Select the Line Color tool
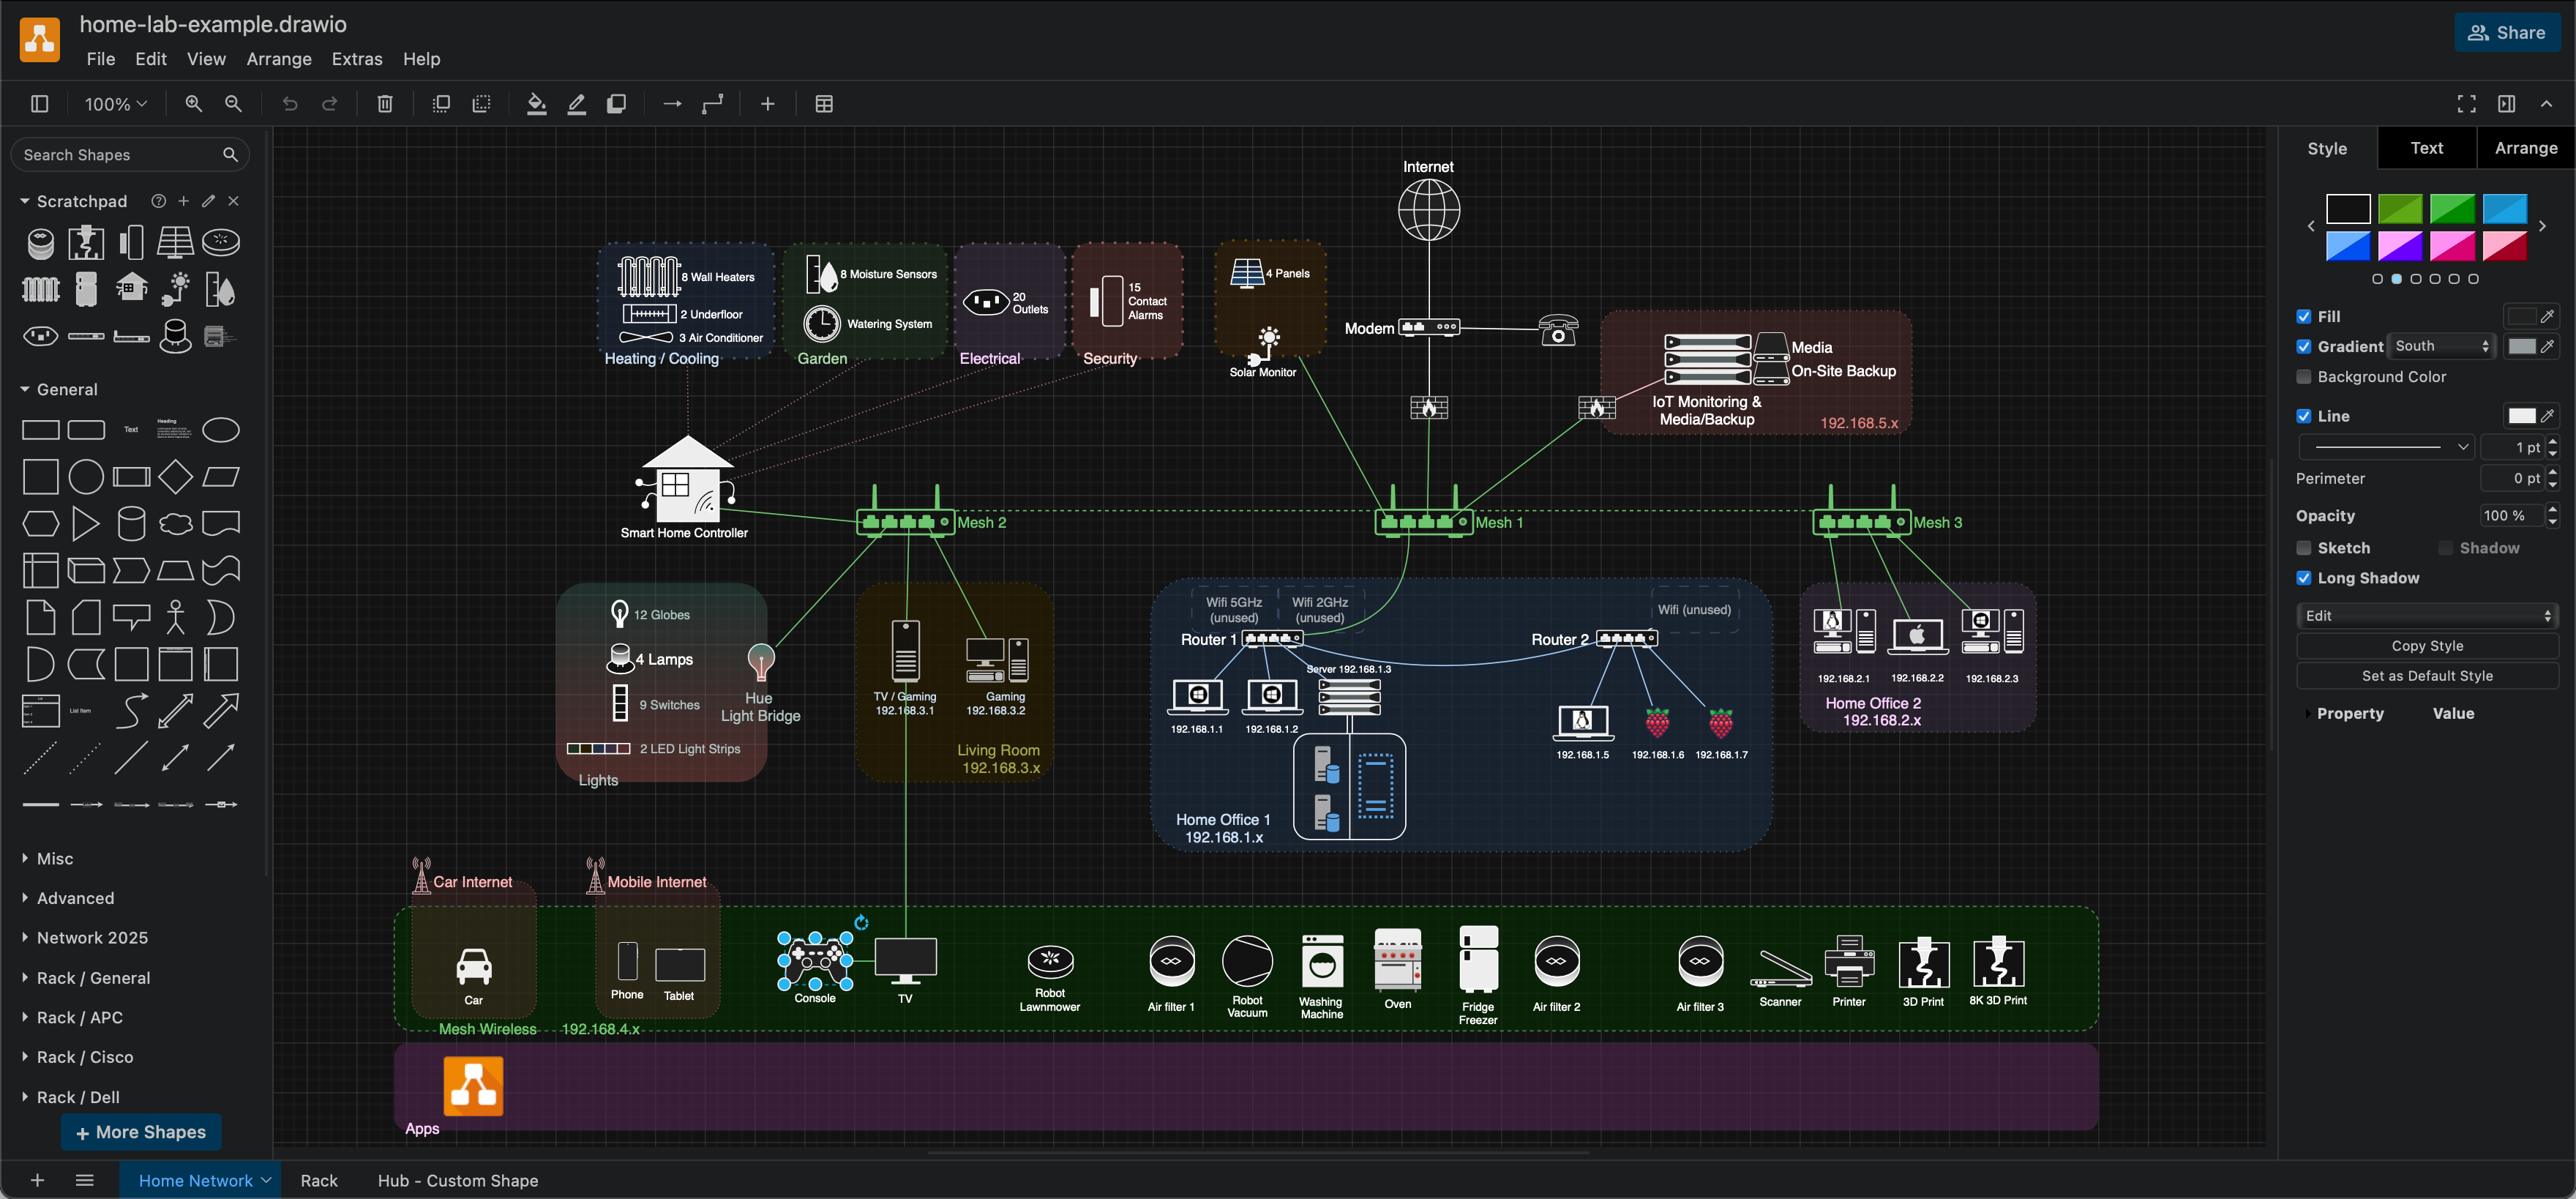Screen dimensions: 2576x1199 point(577,103)
